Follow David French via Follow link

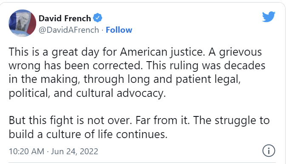coord(119,30)
